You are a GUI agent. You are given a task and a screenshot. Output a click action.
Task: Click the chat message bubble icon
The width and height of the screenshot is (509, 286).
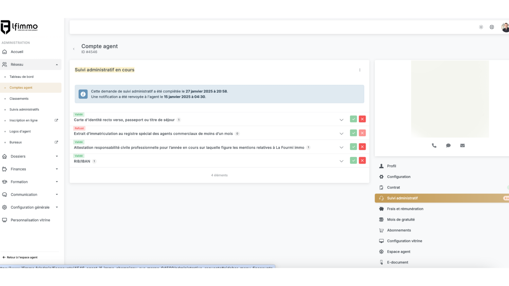pos(448,146)
